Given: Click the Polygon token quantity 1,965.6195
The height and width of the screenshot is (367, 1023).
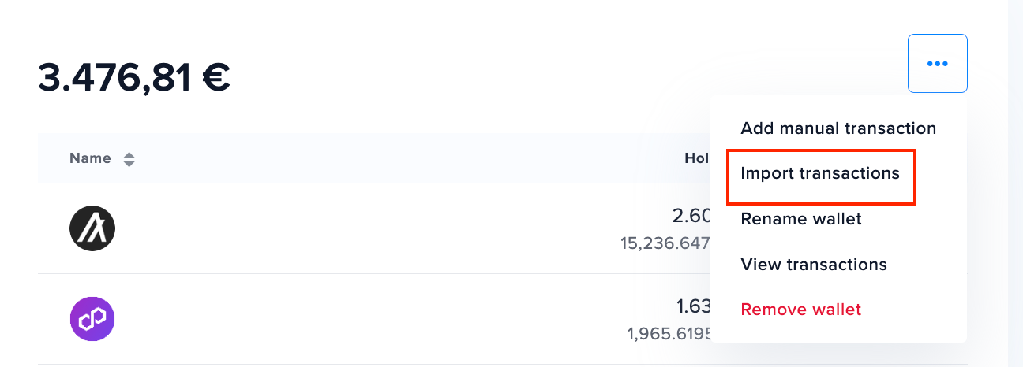Looking at the screenshot, I should (x=669, y=334).
